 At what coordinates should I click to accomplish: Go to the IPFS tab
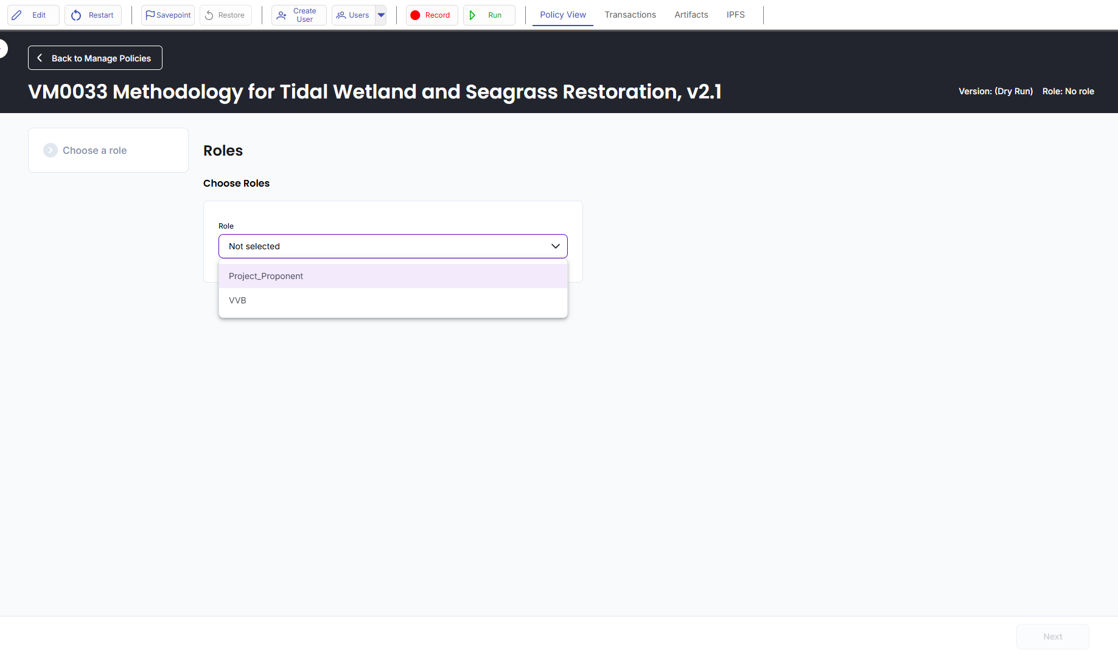735,15
